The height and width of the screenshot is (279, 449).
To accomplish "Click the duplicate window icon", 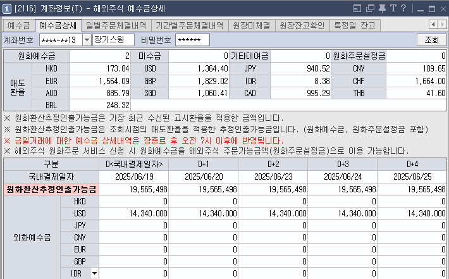I will pos(370,8).
